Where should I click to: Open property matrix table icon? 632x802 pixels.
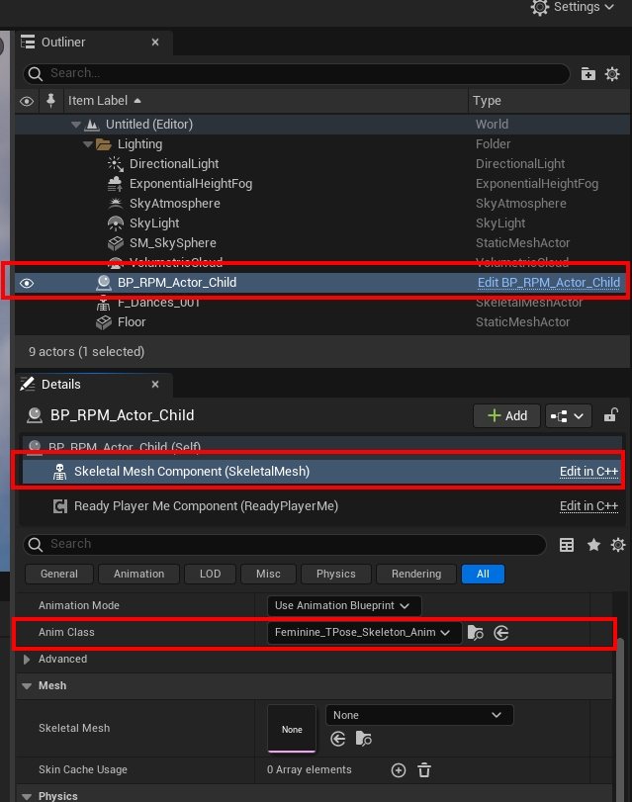pyautogui.click(x=567, y=545)
